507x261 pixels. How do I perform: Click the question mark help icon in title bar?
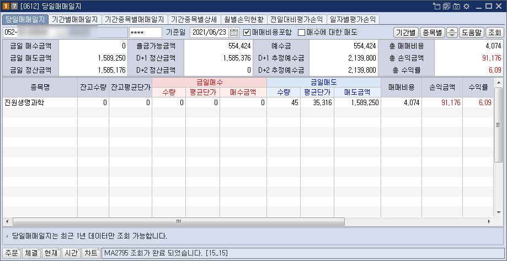click(14, 6)
